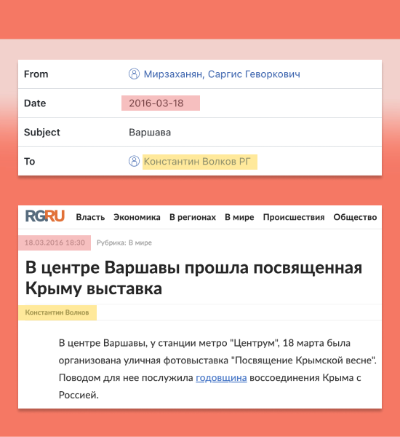This screenshot has height=437, width=400.
Task: Click the highlighted date 2016-03-18
Action: (156, 103)
